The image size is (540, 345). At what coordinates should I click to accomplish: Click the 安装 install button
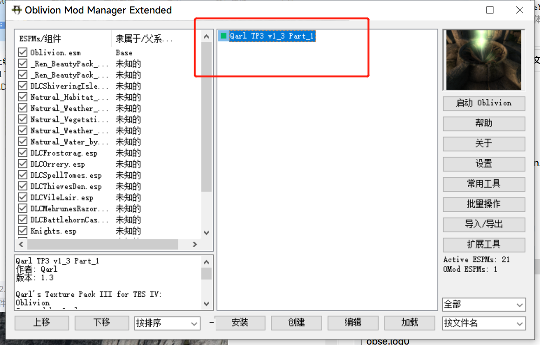click(240, 323)
